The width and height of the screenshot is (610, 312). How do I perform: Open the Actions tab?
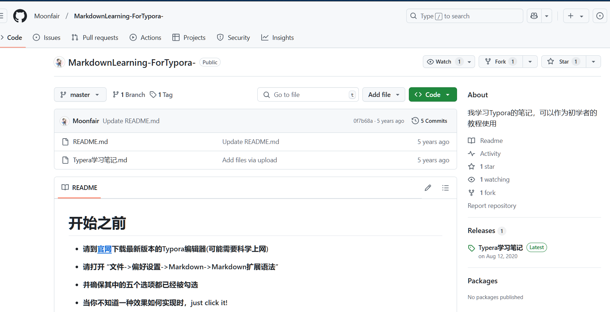pos(145,38)
